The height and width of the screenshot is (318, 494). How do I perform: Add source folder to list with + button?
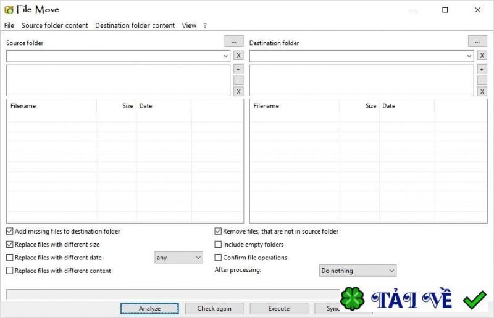tap(238, 69)
